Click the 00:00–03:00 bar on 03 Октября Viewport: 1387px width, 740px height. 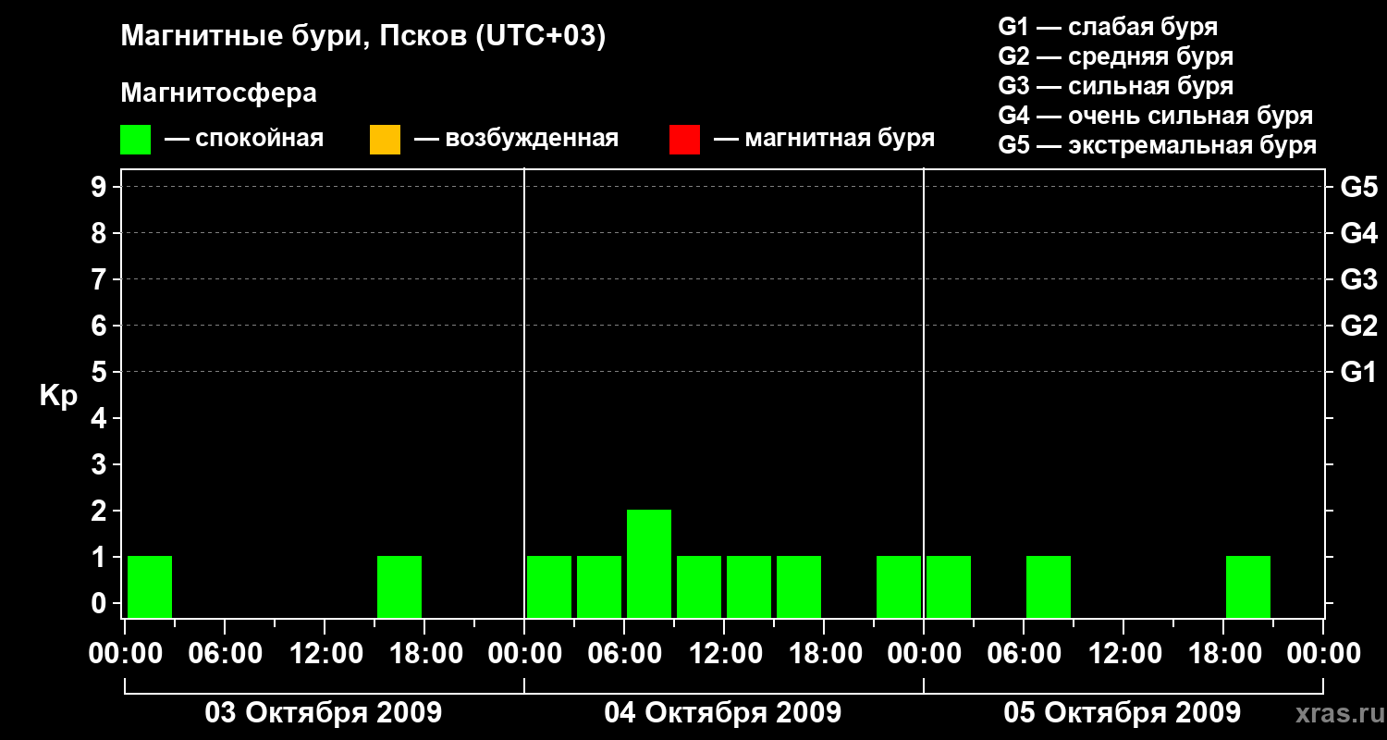tap(150, 586)
